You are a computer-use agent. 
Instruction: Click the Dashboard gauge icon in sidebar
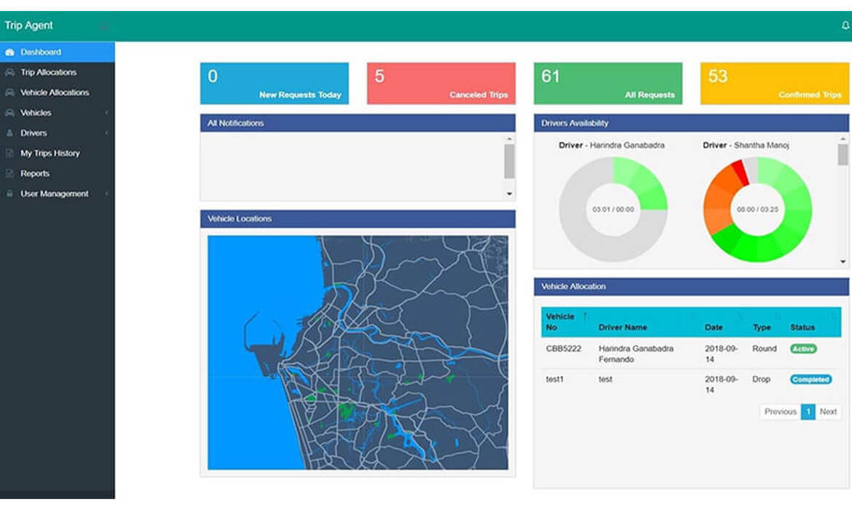[9, 52]
